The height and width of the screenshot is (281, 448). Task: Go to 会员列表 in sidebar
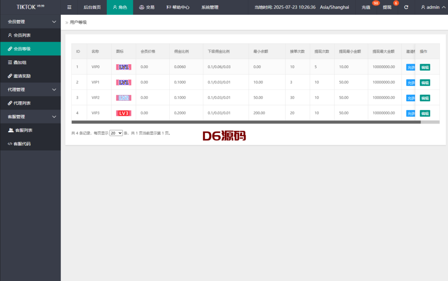(x=22, y=35)
